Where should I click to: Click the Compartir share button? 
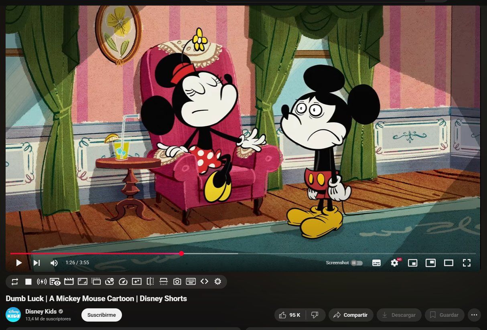(351, 315)
